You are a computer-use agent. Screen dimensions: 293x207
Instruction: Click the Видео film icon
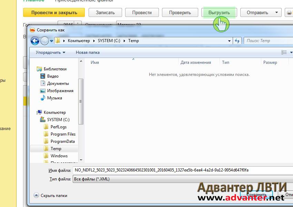43,76
